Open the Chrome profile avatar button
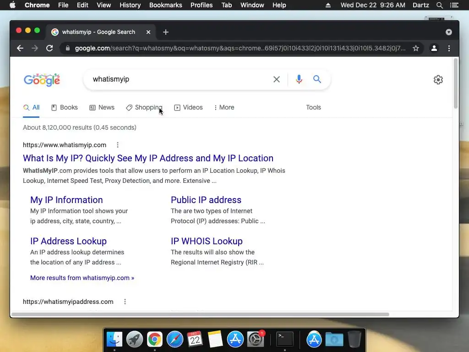Image resolution: width=469 pixels, height=352 pixels. tap(434, 48)
